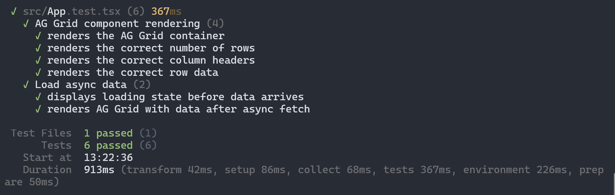Click the checkmark beside src/App.test.tsx
Image resolution: width=615 pixels, height=195 pixels.
click(14, 12)
